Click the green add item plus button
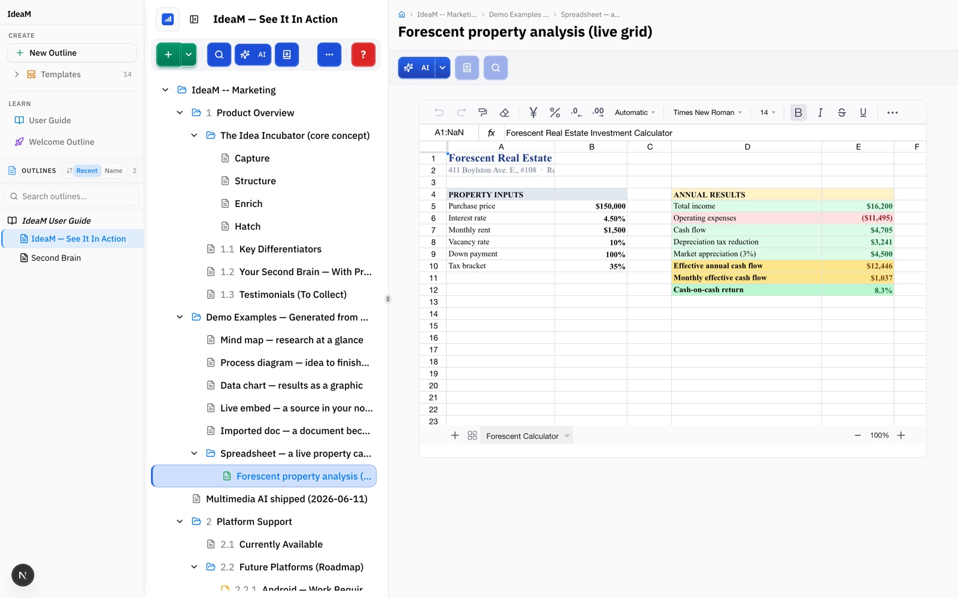Viewport: 958px width, 598px height. click(168, 54)
